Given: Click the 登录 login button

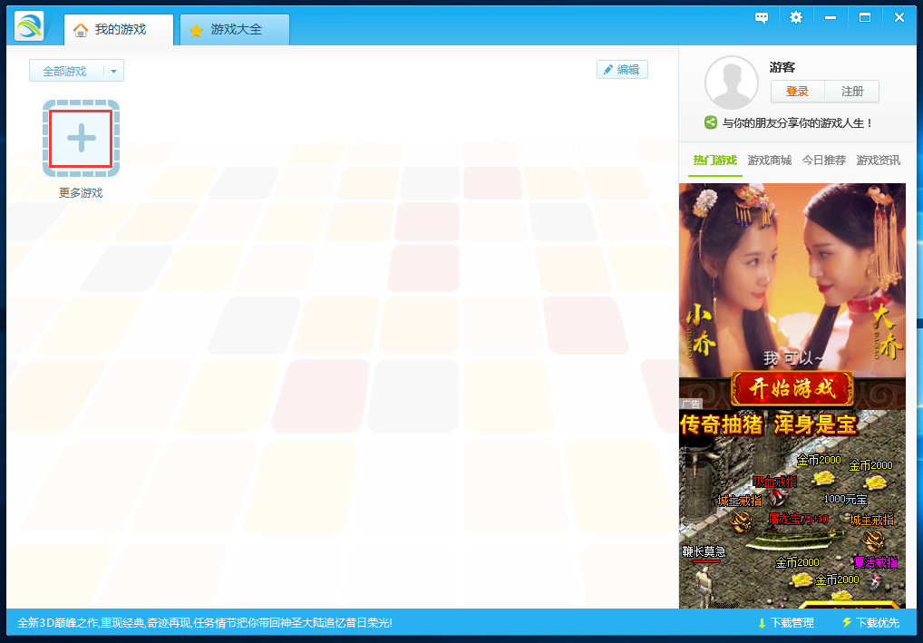Looking at the screenshot, I should tap(797, 91).
